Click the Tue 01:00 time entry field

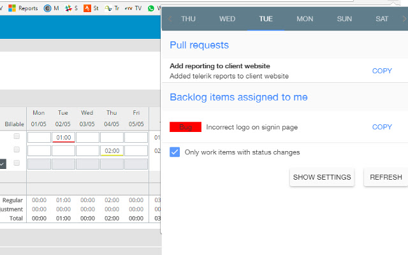coord(64,138)
